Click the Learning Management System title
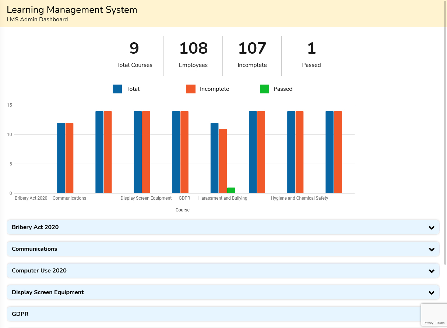447x328 pixels. point(72,10)
